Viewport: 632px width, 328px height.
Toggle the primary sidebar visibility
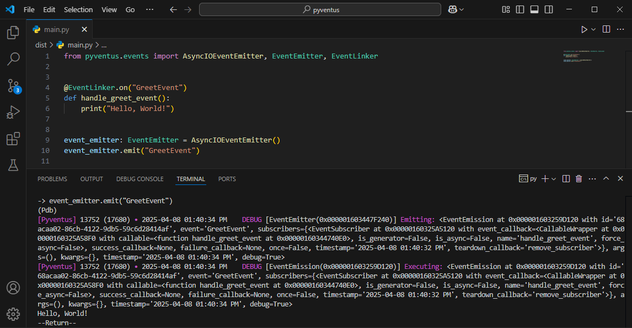click(x=519, y=9)
